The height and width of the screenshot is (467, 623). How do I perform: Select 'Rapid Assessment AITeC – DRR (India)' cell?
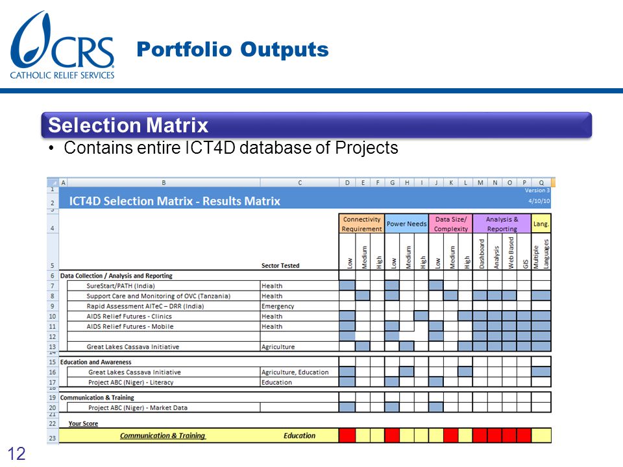(164, 306)
